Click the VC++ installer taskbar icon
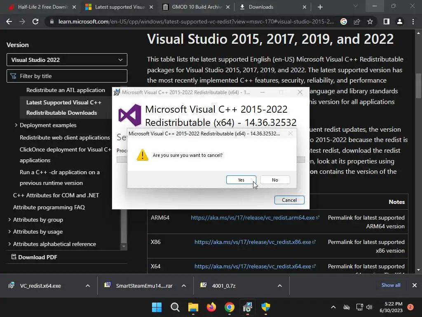This screenshot has height=317, width=422. tap(247, 307)
